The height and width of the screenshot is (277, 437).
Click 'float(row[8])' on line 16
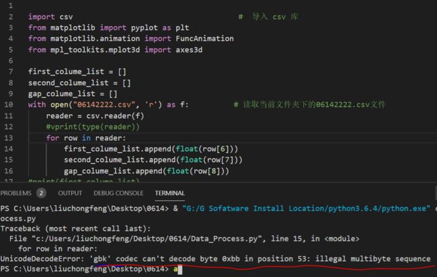[196, 171]
